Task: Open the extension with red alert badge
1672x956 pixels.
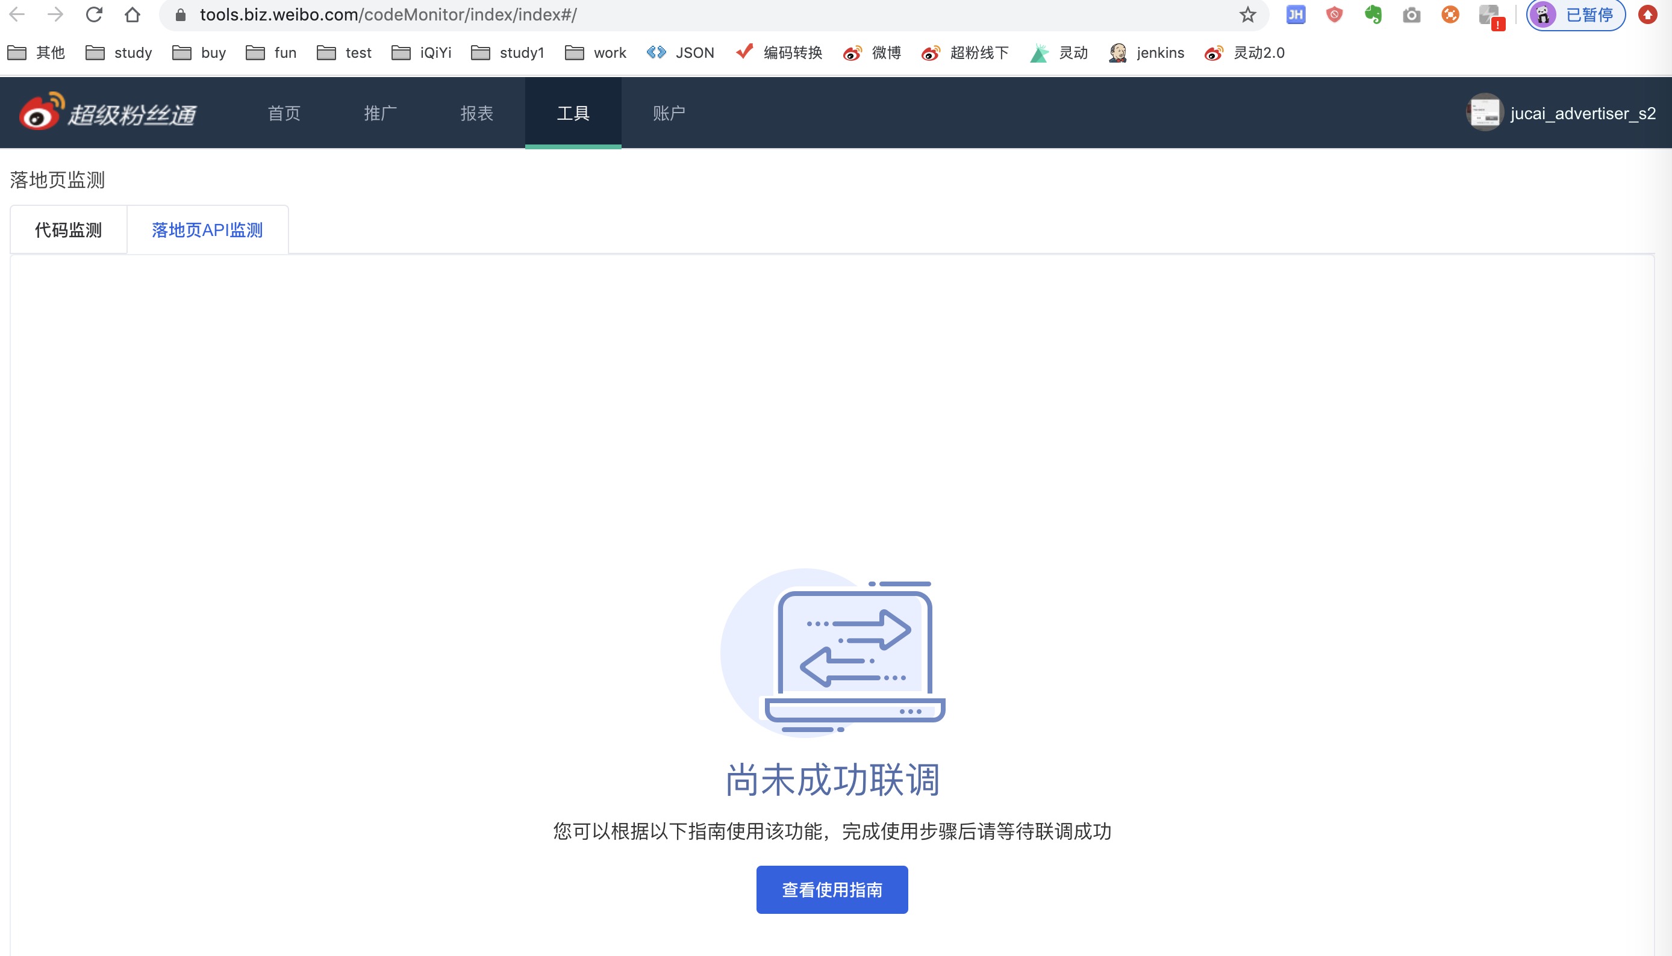Action: (1491, 16)
